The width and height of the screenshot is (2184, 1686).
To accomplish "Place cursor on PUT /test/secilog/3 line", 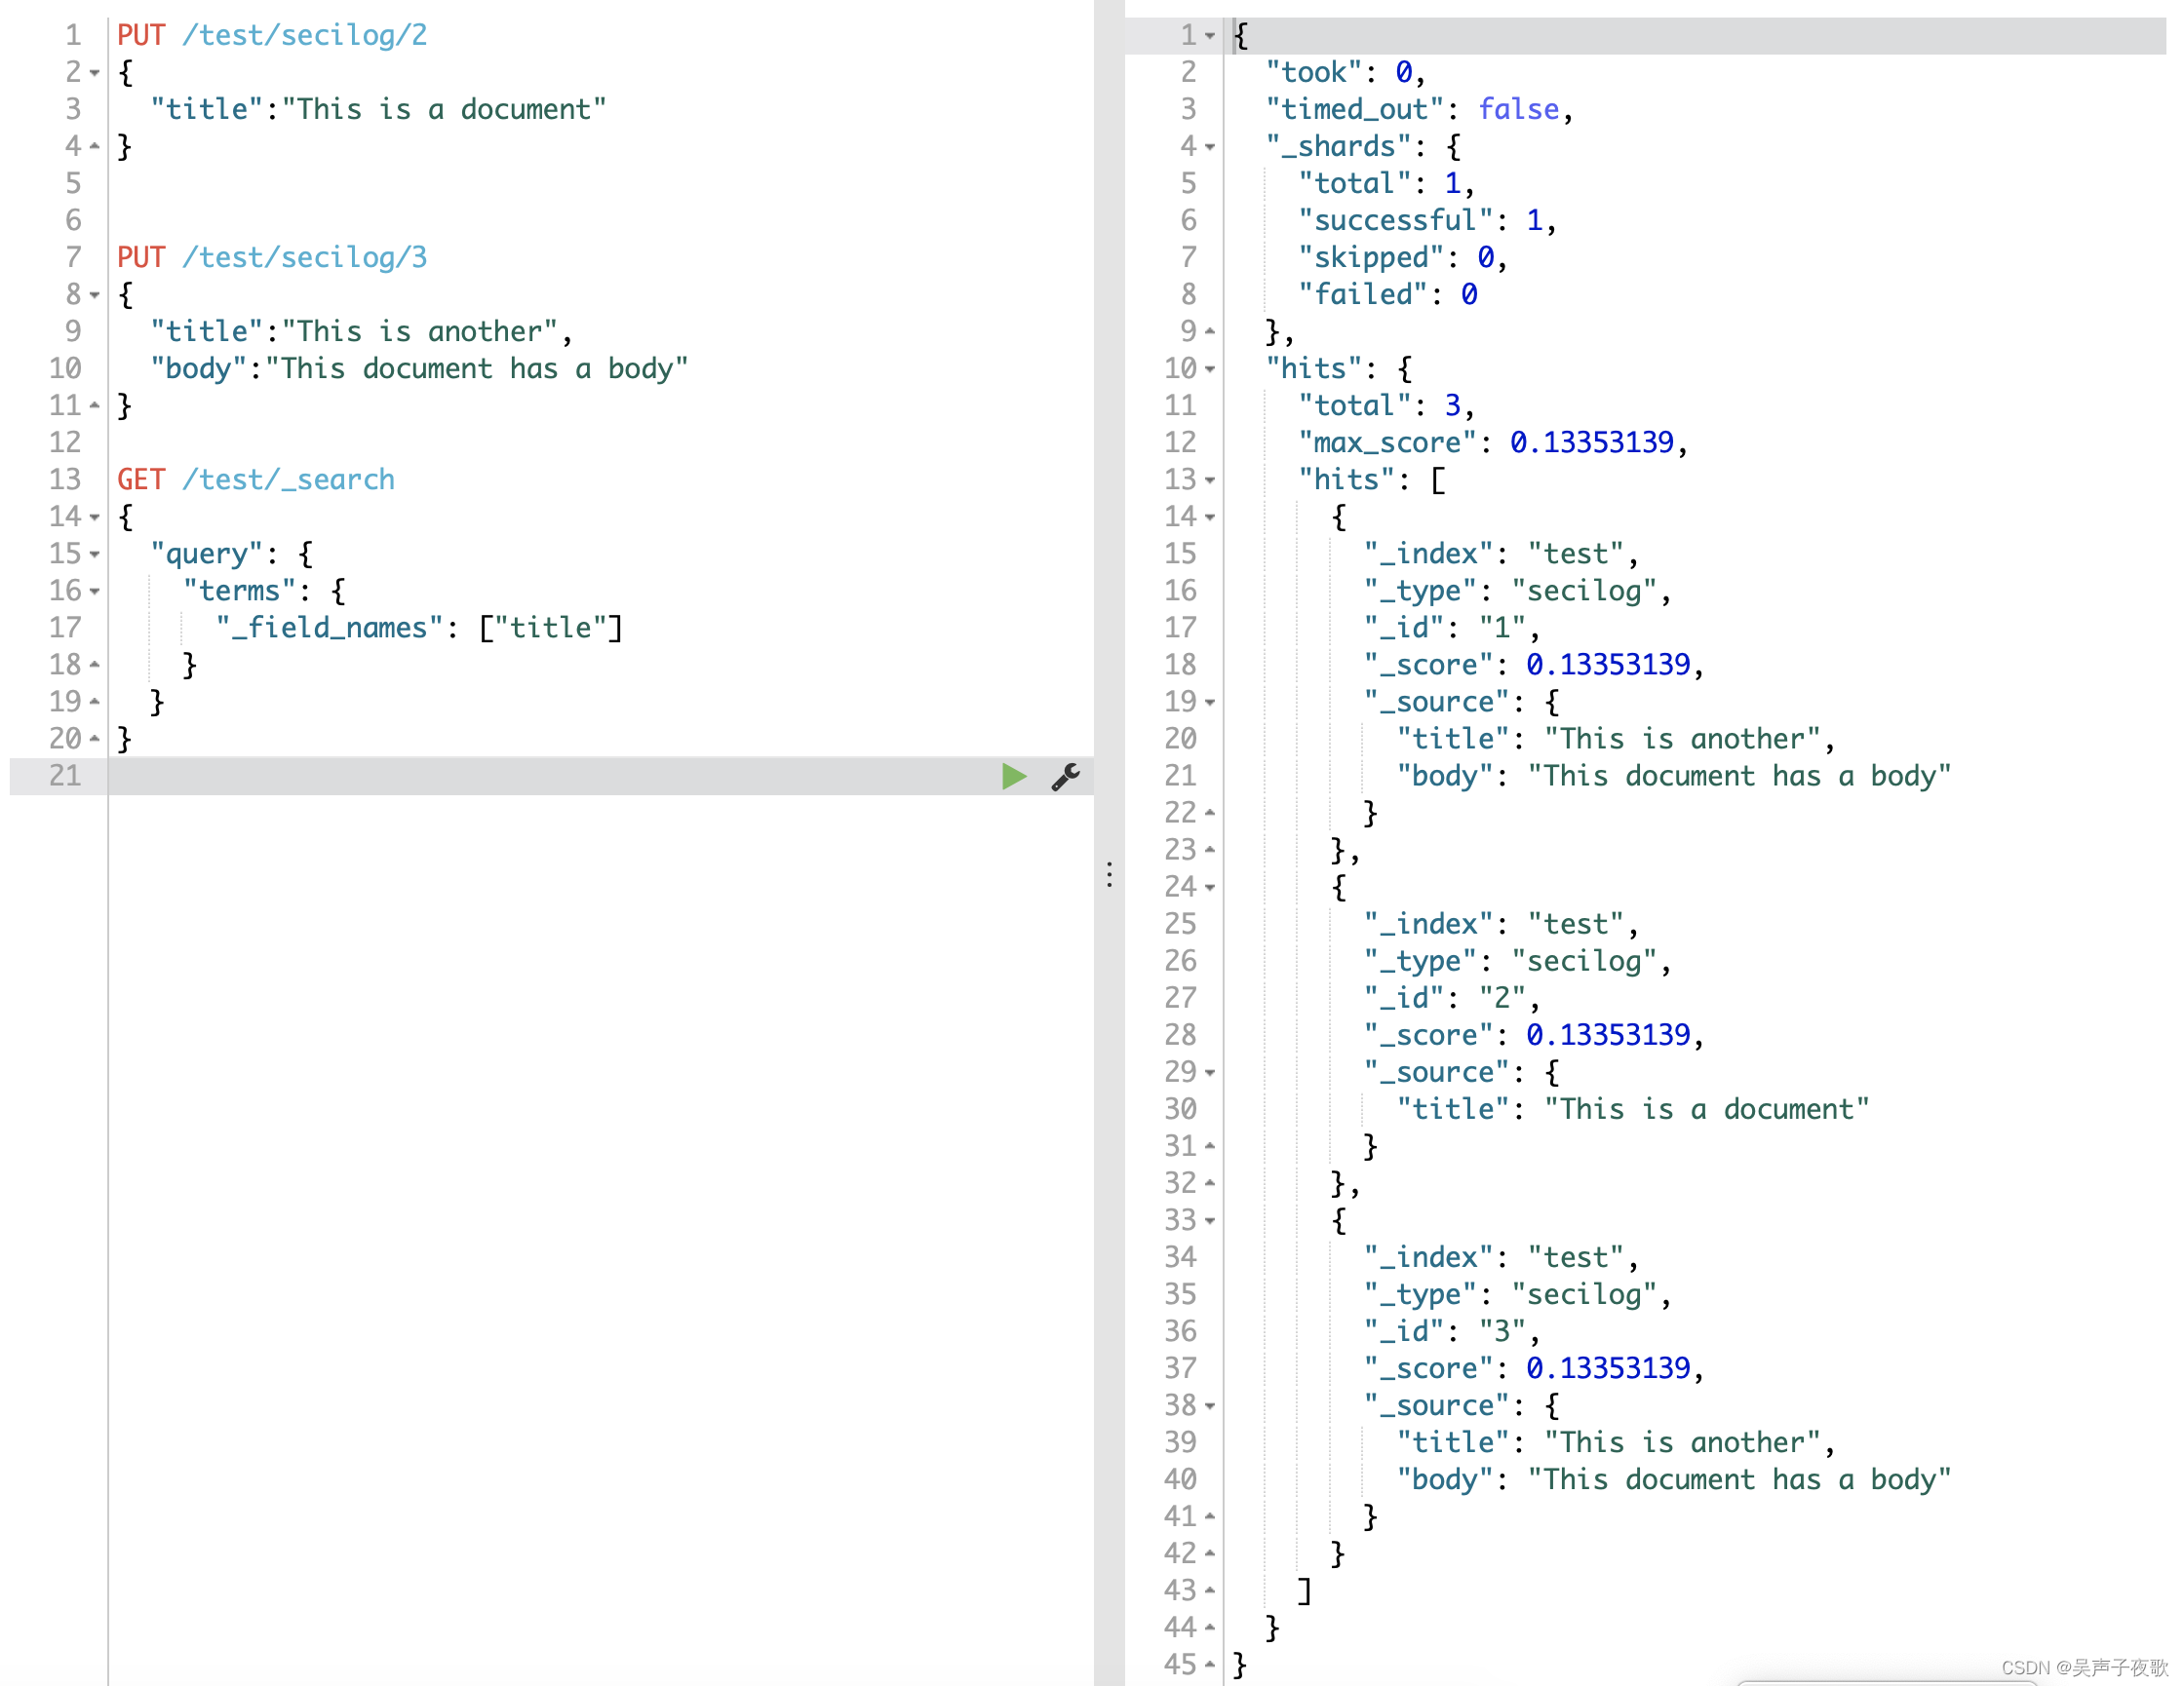I will point(272,258).
